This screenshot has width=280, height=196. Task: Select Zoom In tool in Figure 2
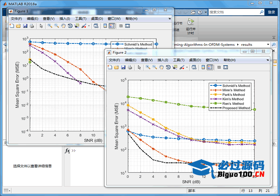[148, 67]
